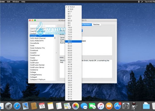Select CodeRunner in the application list

pyautogui.click(x=41, y=55)
